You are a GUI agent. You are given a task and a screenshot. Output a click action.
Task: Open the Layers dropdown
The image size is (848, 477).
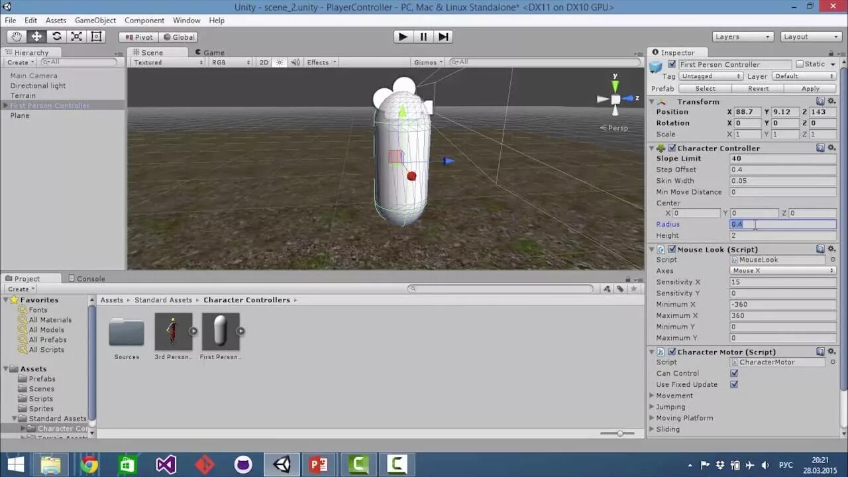tap(743, 37)
